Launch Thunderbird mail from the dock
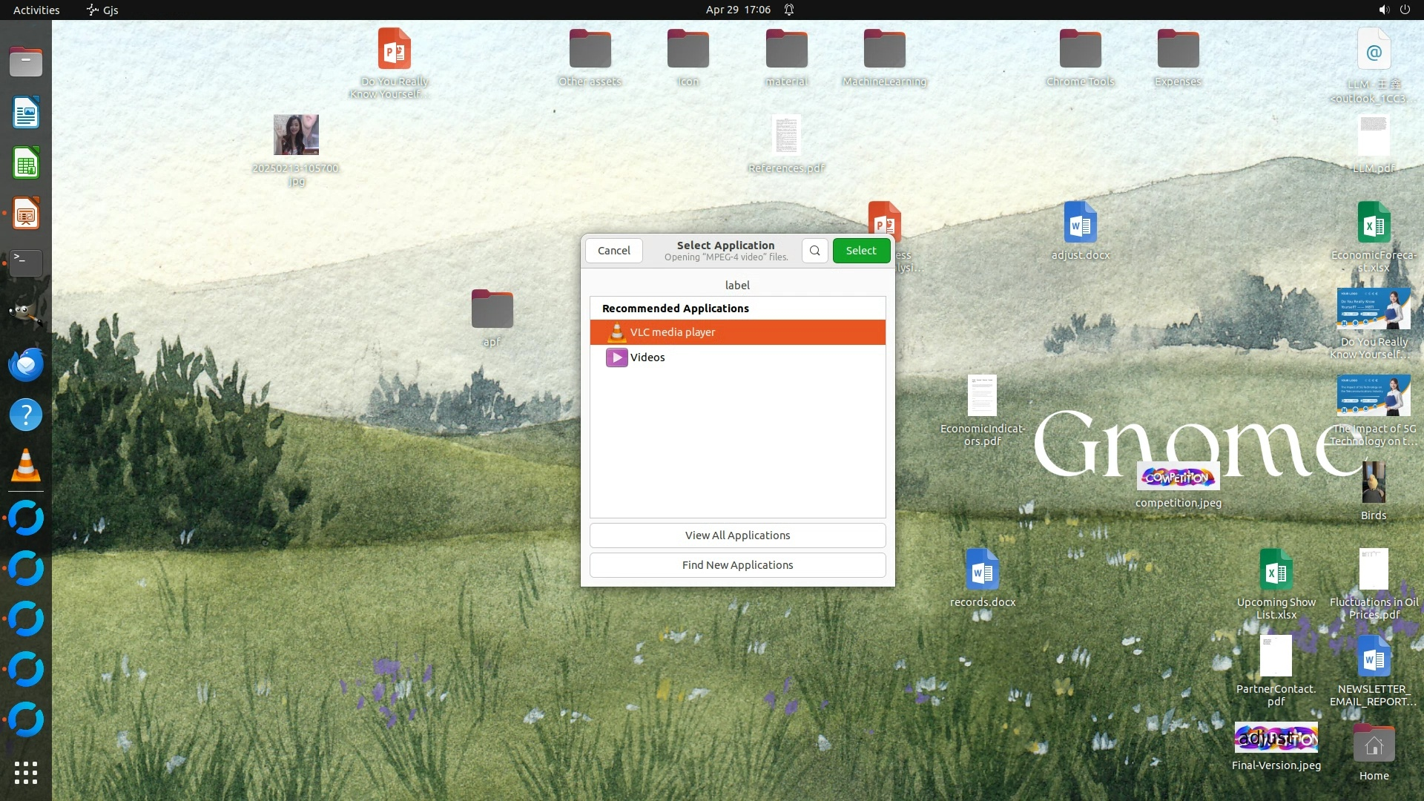This screenshot has height=801, width=1424. point(26,365)
